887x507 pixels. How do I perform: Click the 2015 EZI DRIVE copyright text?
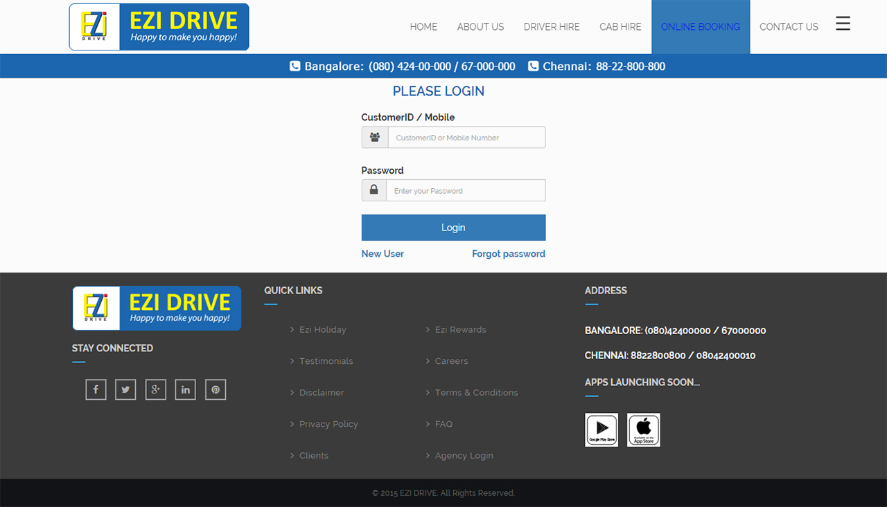pos(443,493)
